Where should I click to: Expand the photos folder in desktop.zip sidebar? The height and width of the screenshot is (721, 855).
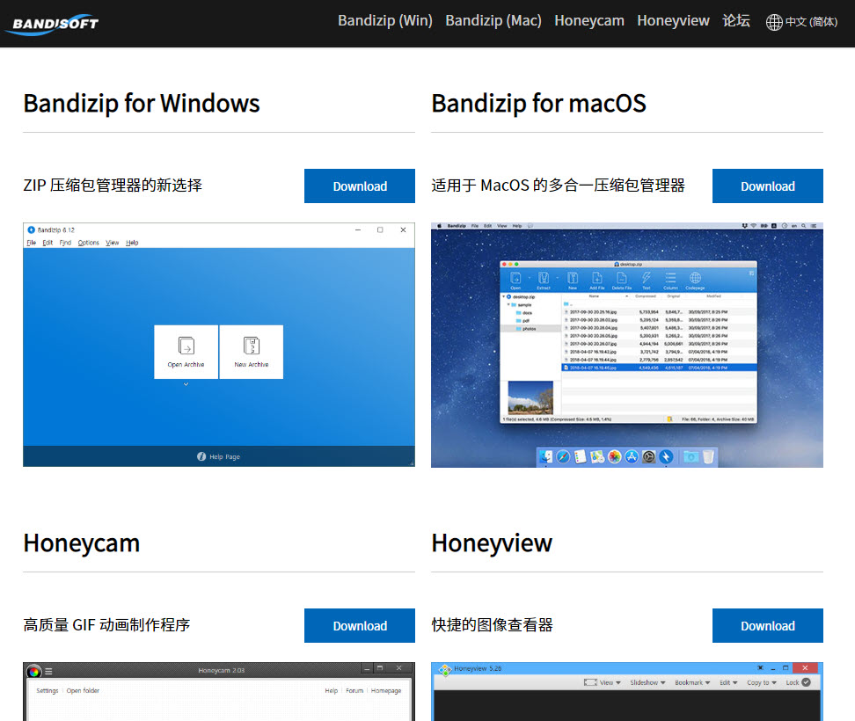[527, 328]
